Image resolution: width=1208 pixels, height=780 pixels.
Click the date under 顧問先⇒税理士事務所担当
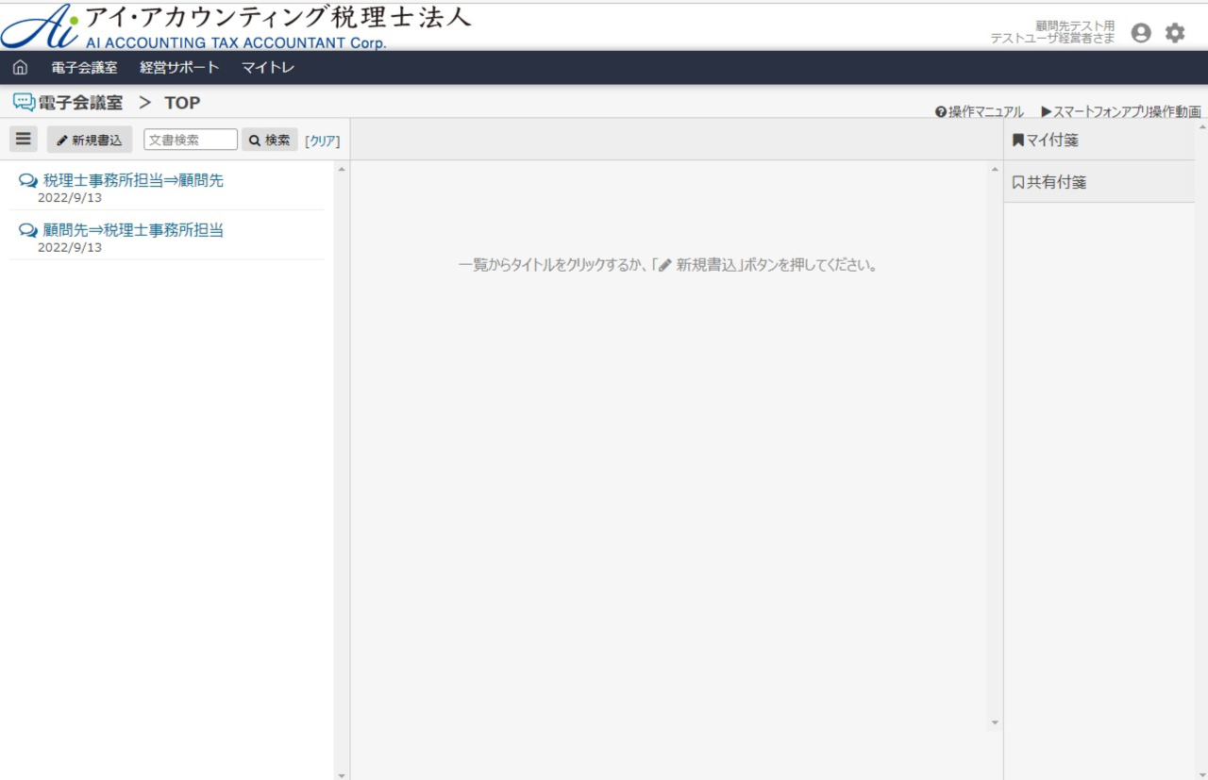70,247
